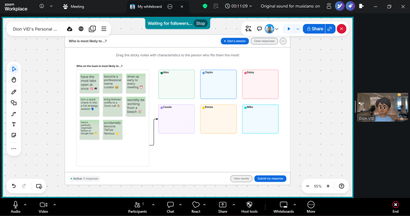Viewport: 410px width, 216px height.
Task: Click the blue Share whiteboard button
Action: tap(314, 29)
